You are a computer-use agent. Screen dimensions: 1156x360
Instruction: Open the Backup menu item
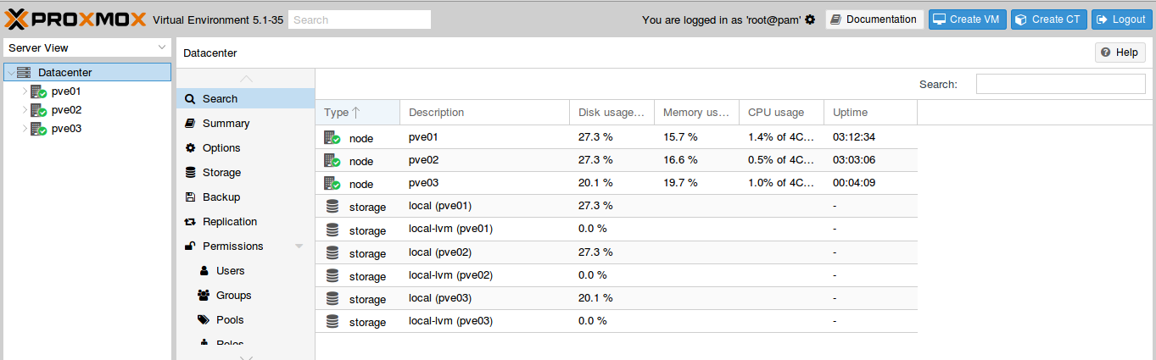pos(246,197)
